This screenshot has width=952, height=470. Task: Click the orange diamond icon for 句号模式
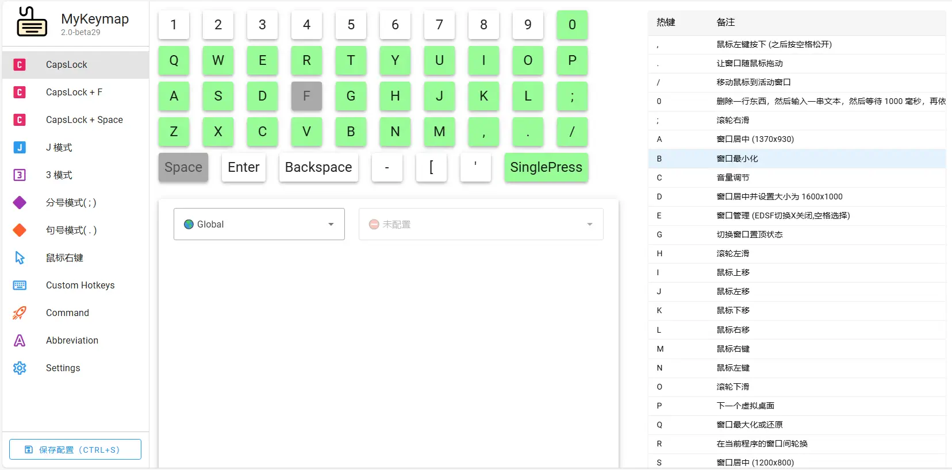coord(20,230)
